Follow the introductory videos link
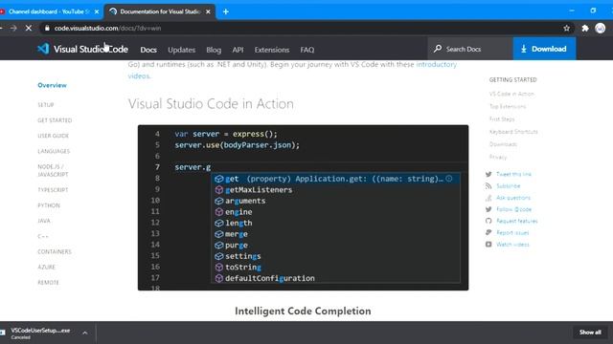Screen dimensions: 613x344 point(437,64)
